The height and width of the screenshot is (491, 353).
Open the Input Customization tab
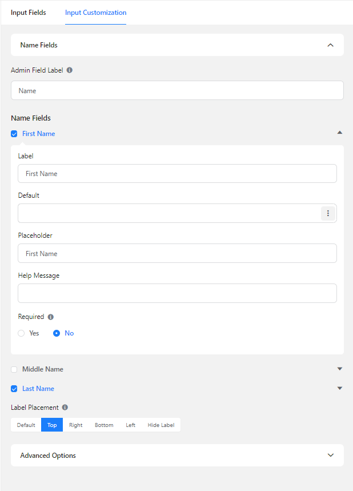95,13
